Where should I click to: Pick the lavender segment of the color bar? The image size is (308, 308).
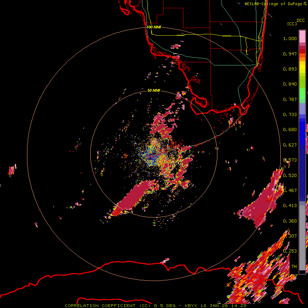click(x=302, y=108)
